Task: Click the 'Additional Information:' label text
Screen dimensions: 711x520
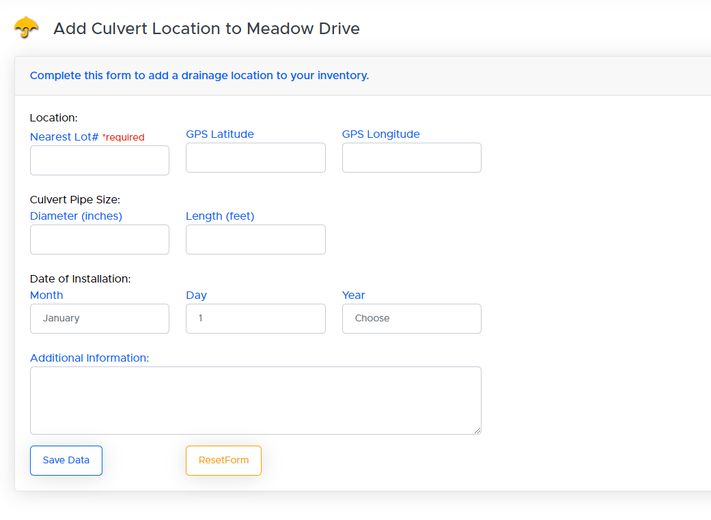Action: (89, 358)
